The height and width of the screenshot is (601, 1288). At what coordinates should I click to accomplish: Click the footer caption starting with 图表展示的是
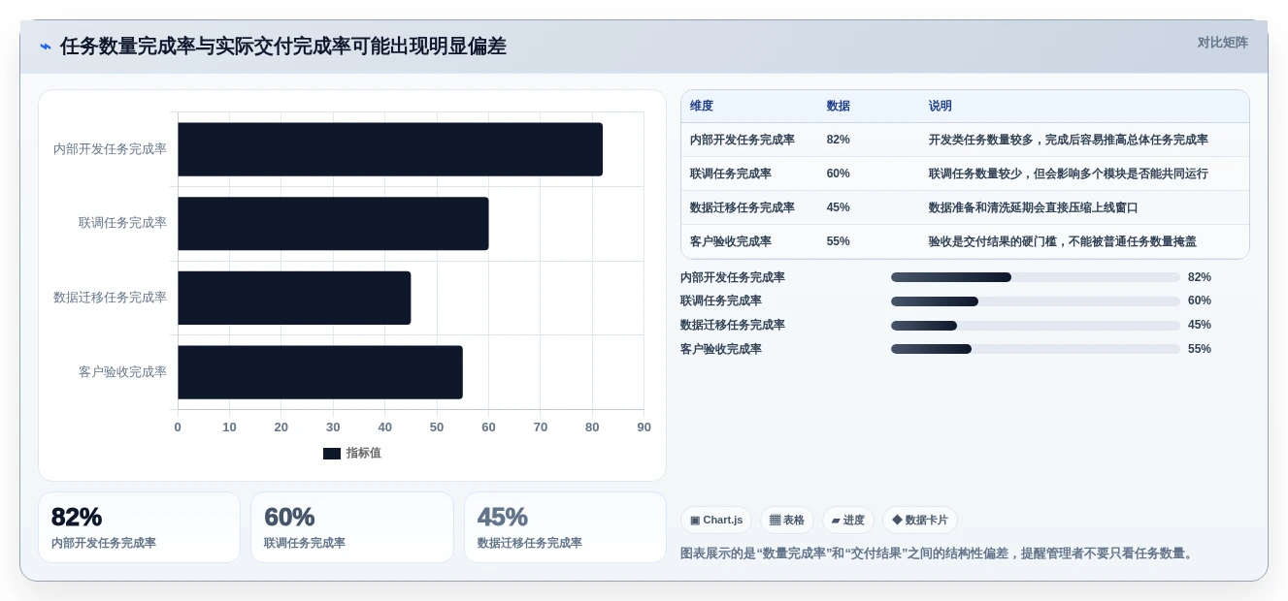939,554
